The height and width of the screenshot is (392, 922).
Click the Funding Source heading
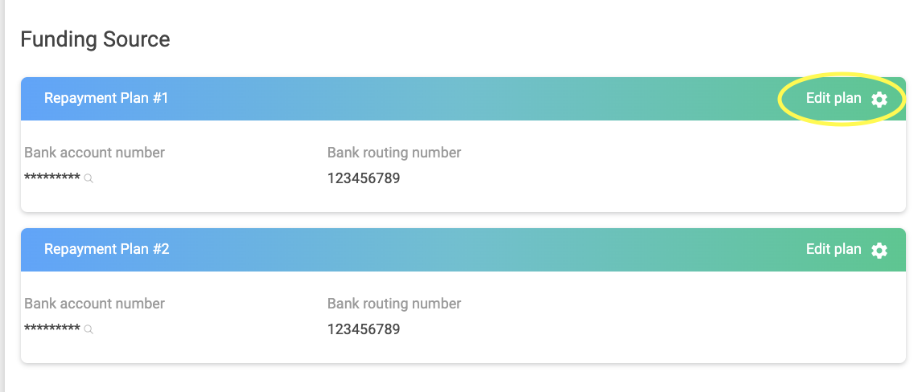95,39
